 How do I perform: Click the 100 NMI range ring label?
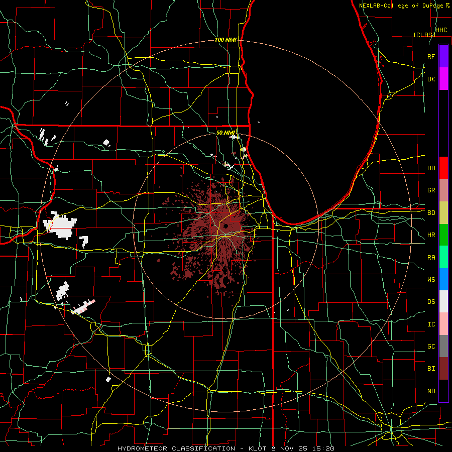pyautogui.click(x=225, y=40)
